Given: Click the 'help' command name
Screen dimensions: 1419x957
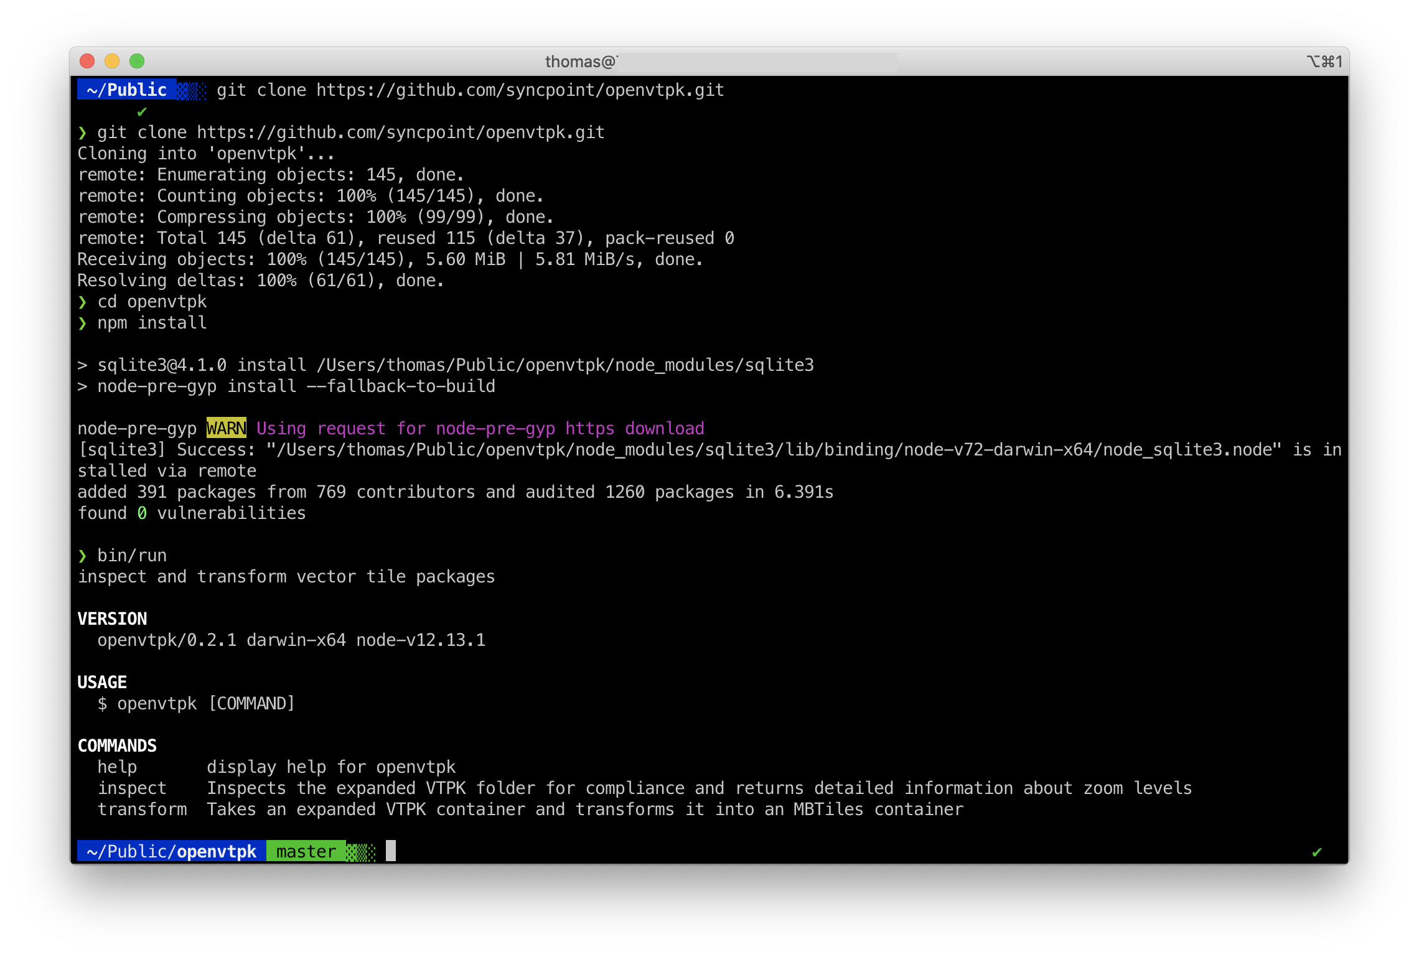Looking at the screenshot, I should (x=117, y=767).
